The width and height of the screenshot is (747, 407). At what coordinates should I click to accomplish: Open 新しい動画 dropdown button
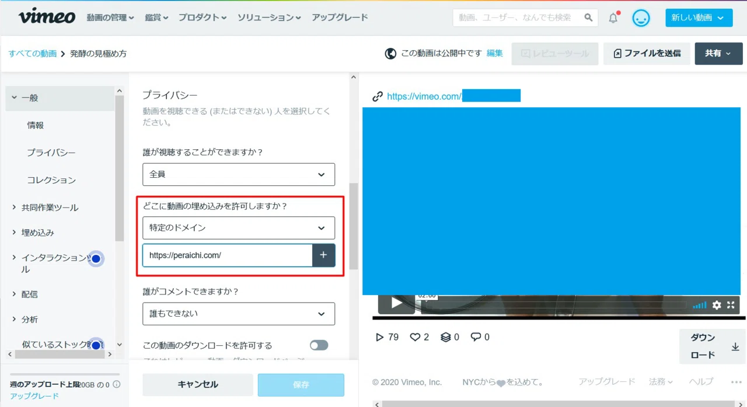tap(699, 17)
